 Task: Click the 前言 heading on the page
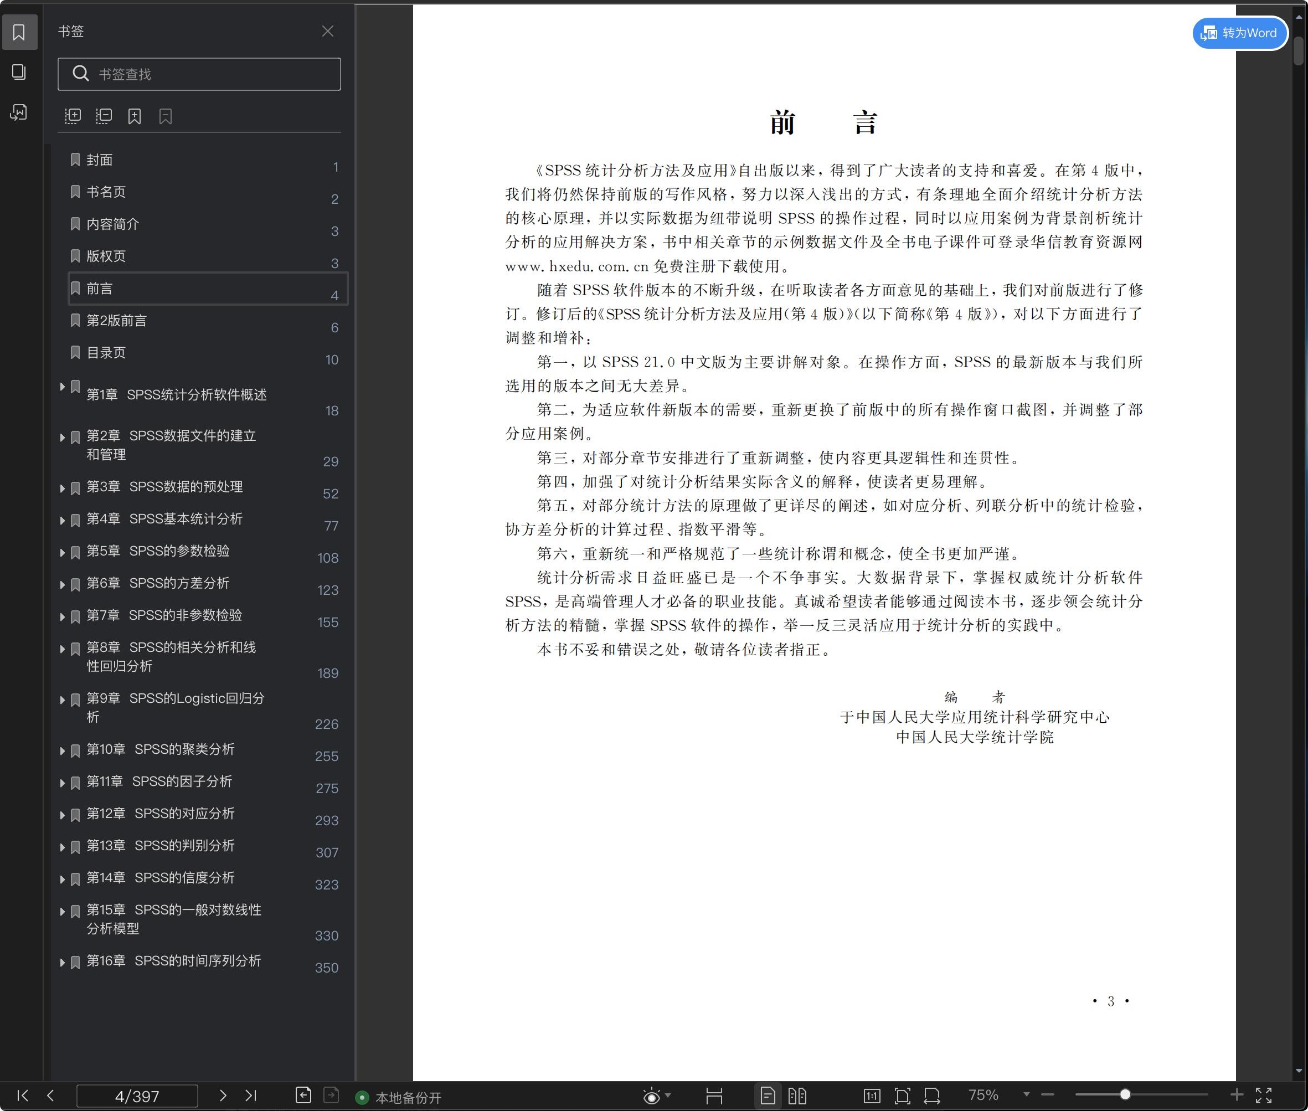[x=823, y=122]
